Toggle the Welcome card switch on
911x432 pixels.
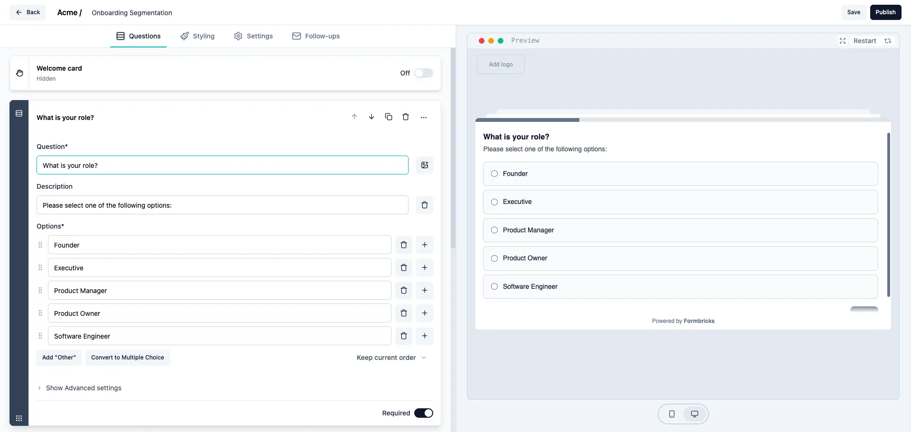424,73
